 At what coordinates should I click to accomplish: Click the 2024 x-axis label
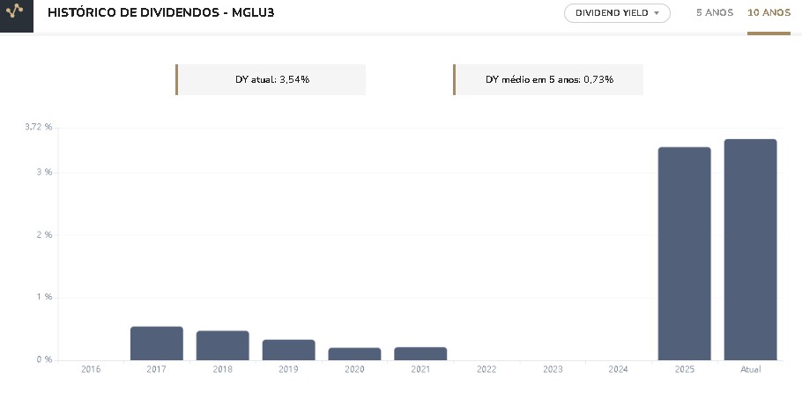[x=618, y=369]
